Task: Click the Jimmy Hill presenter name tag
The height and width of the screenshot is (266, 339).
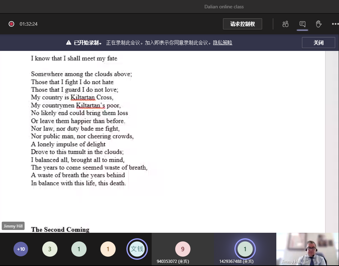Action: 13,226
